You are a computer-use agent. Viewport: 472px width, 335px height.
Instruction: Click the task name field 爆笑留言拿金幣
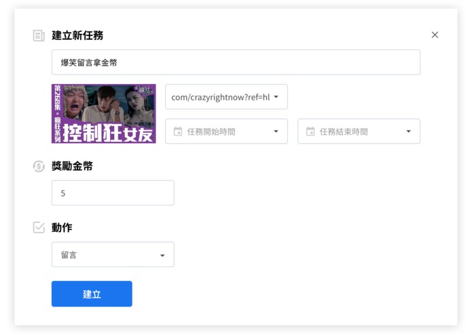point(236,62)
